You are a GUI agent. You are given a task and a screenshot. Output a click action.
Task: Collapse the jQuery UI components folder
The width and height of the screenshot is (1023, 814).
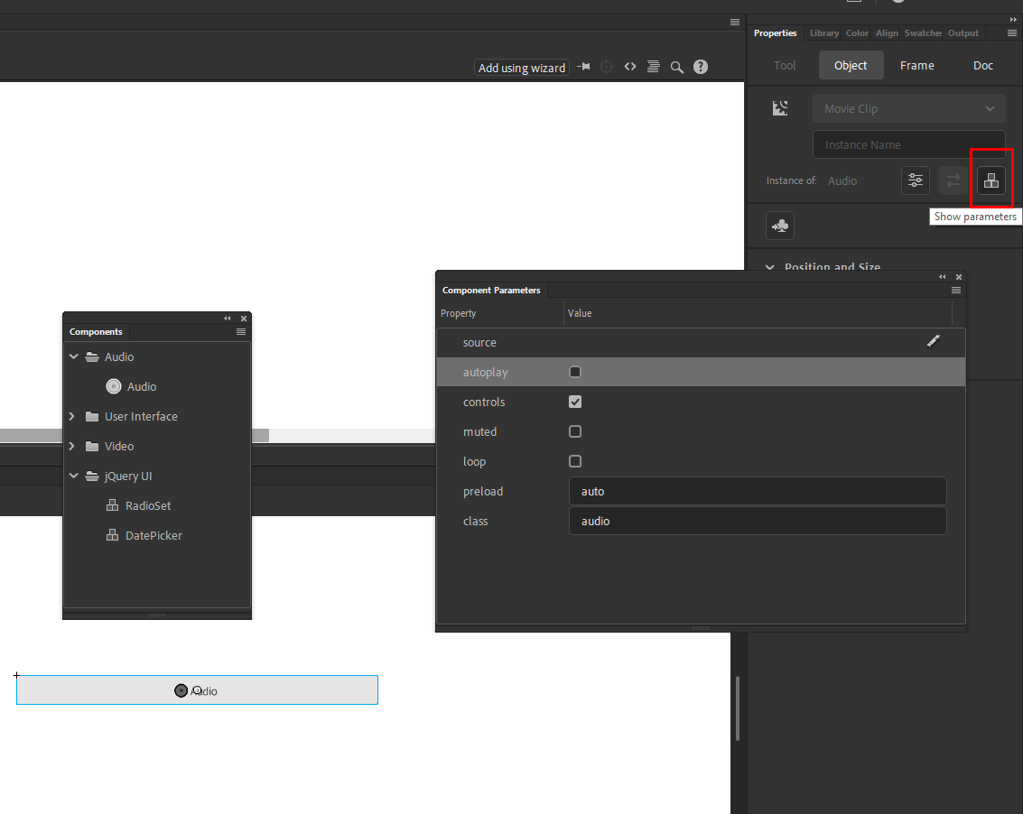pos(74,476)
